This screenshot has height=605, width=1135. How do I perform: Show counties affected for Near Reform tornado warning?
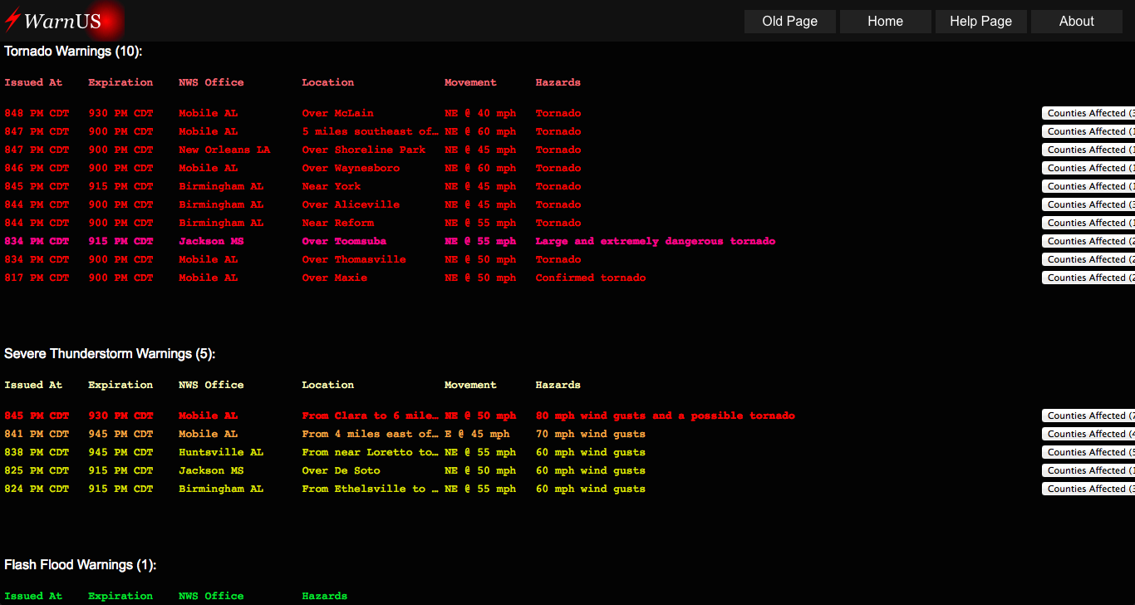pos(1088,223)
